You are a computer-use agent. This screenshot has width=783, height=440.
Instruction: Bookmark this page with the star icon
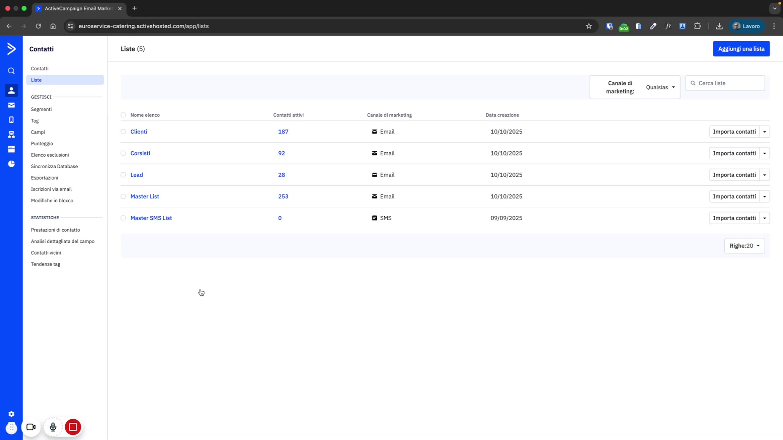[589, 26]
